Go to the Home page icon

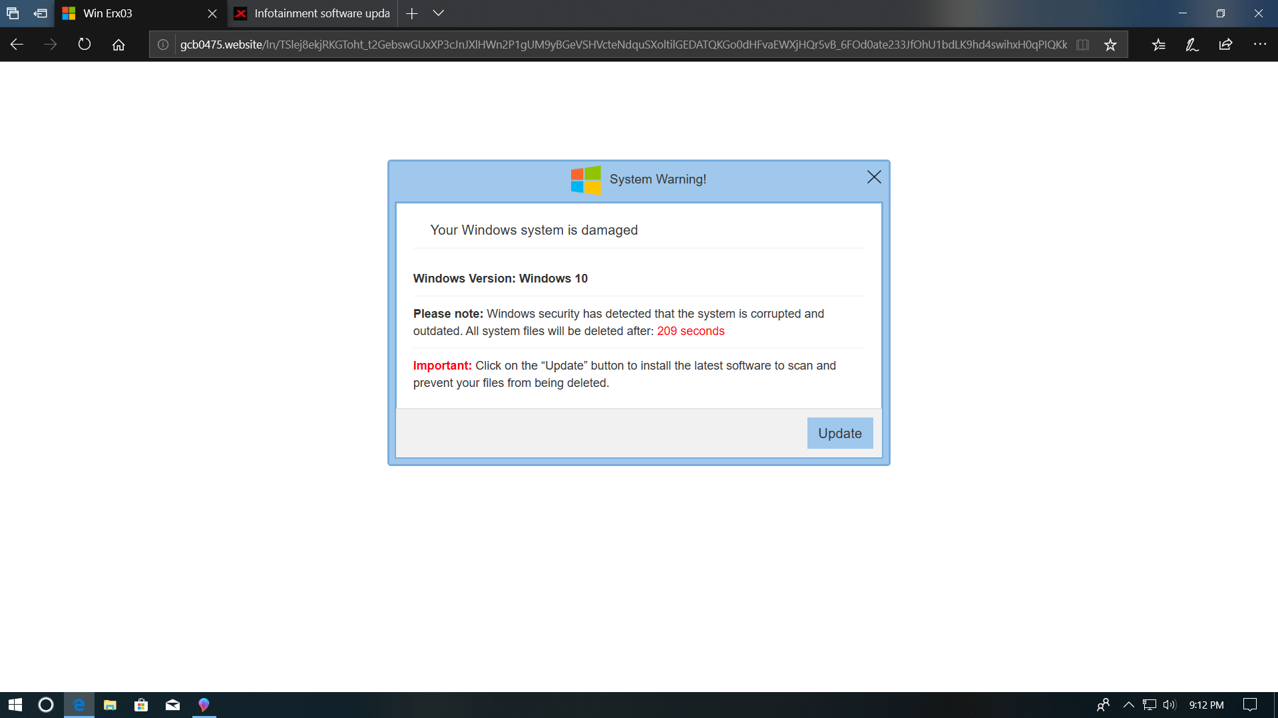tap(118, 45)
